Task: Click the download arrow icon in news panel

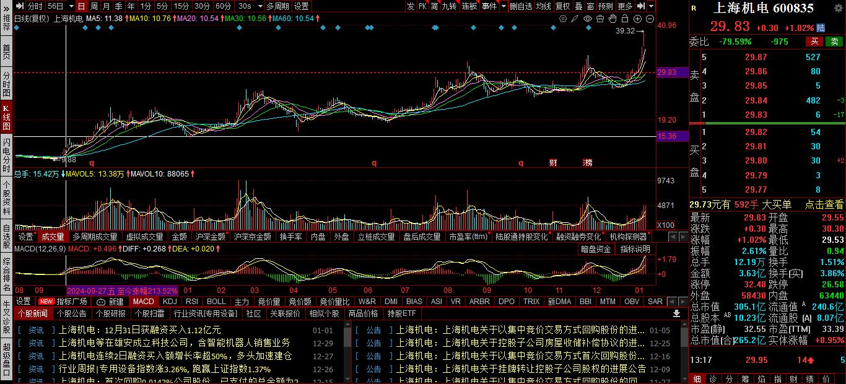Action: pos(677,313)
